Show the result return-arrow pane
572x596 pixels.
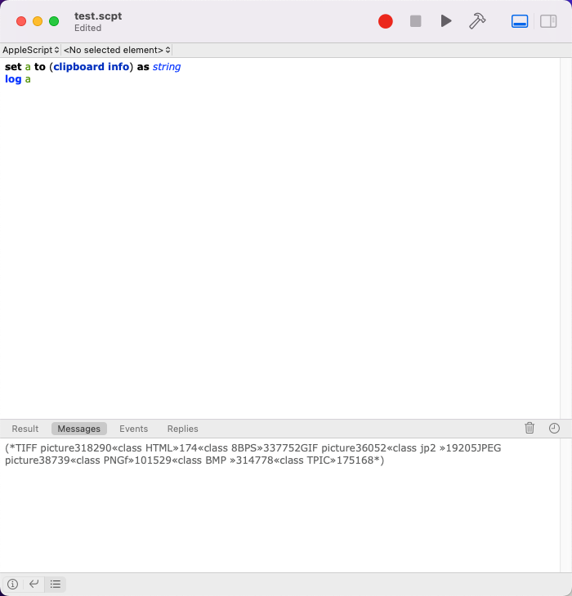click(34, 584)
